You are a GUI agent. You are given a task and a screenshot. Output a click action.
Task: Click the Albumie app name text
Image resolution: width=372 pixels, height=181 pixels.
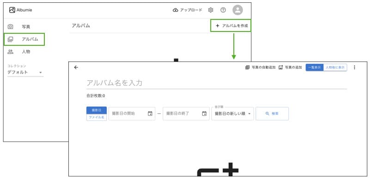(24, 10)
